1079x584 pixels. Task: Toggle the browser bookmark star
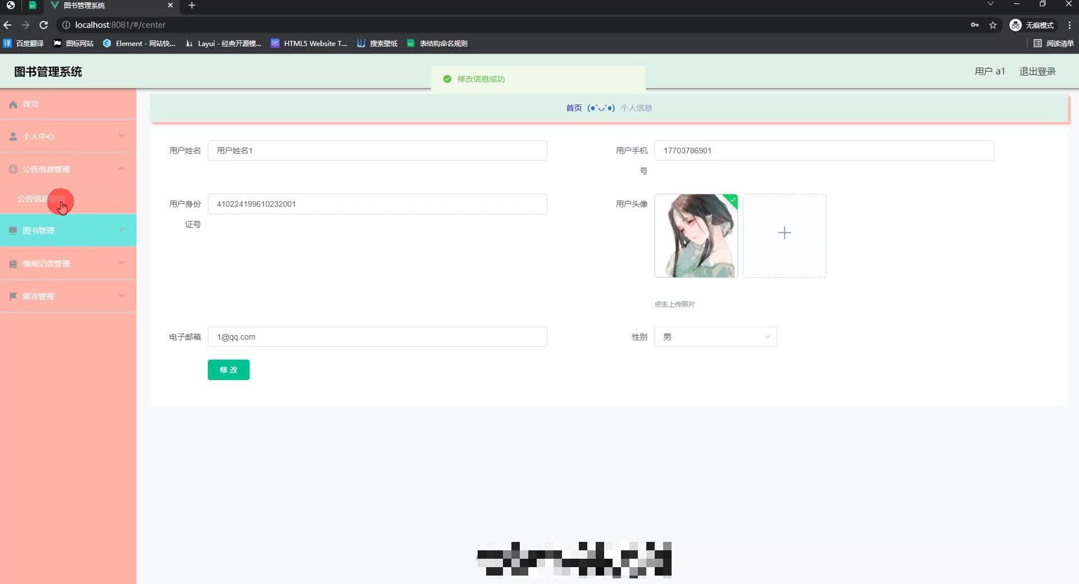coord(994,25)
